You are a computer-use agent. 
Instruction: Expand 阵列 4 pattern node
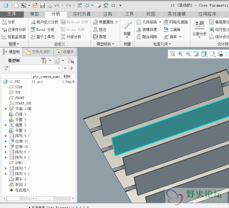[x=6, y=136]
